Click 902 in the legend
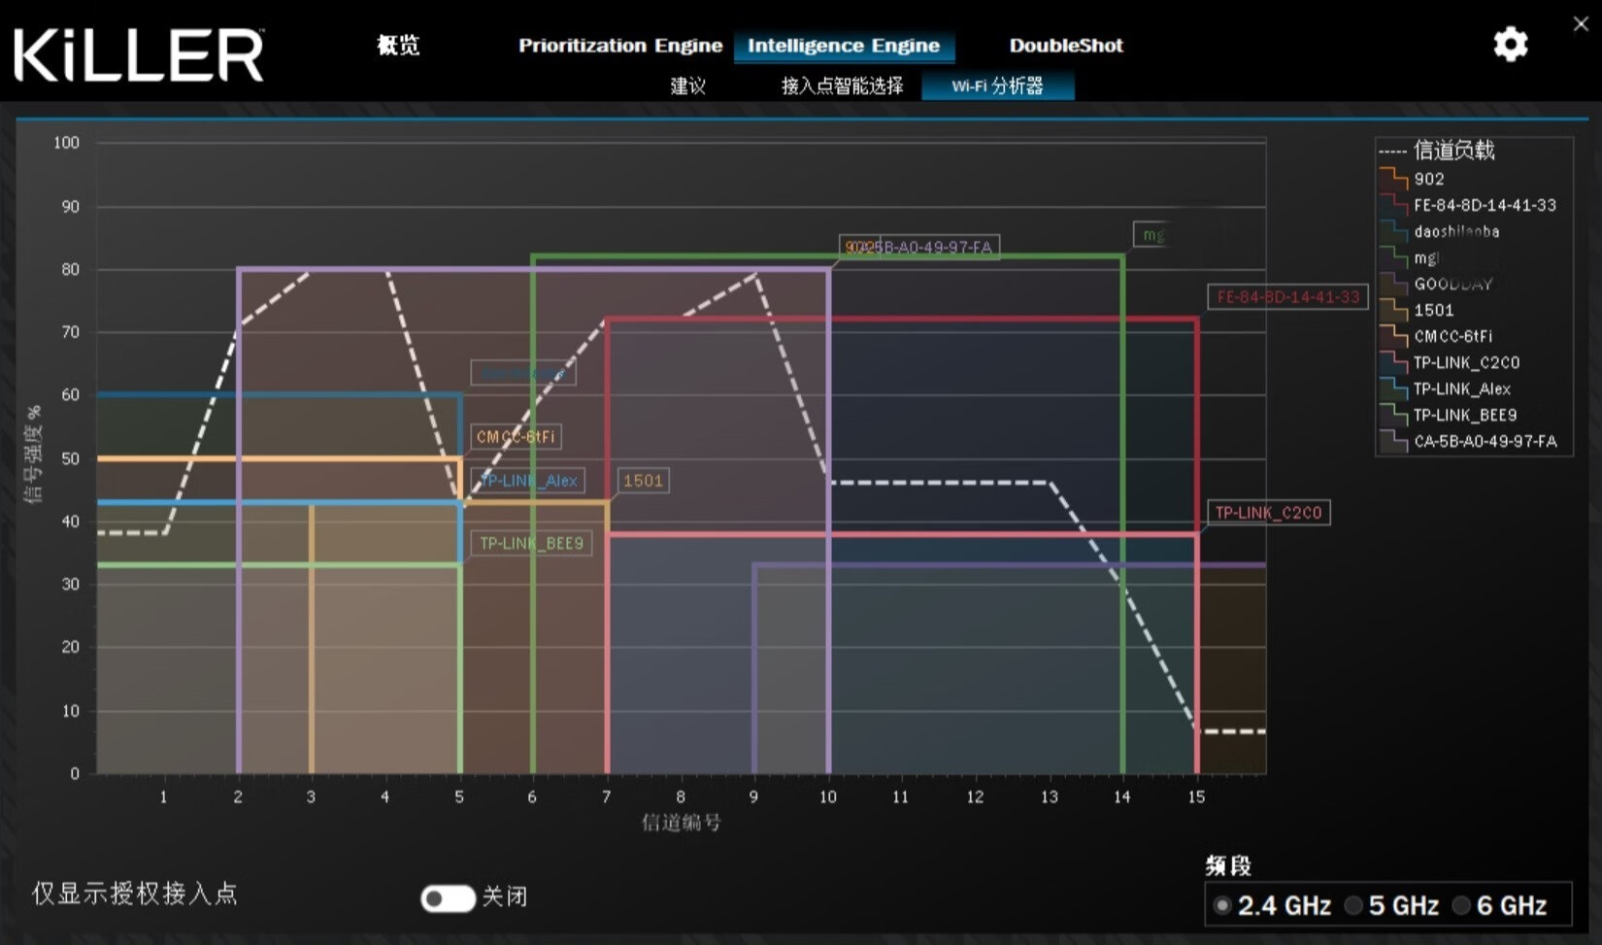Viewport: 1602px width, 945px height. (1428, 180)
